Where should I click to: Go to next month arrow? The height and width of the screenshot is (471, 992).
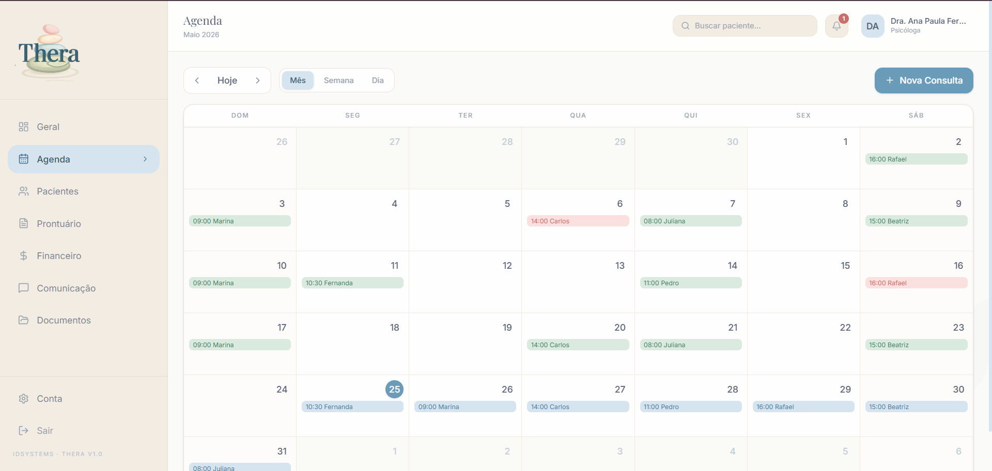[257, 80]
